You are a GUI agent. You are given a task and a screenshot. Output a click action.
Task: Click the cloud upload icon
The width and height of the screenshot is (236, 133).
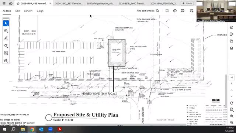pyautogui.click(x=175, y=11)
